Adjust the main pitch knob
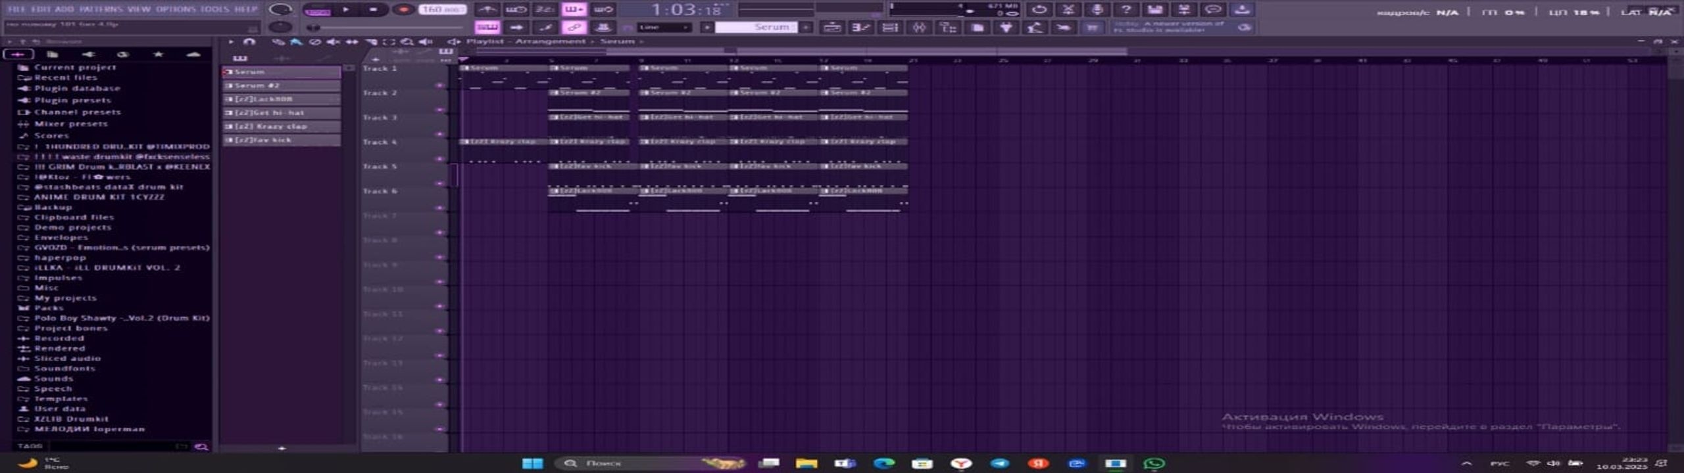The width and height of the screenshot is (1684, 473). click(x=281, y=27)
